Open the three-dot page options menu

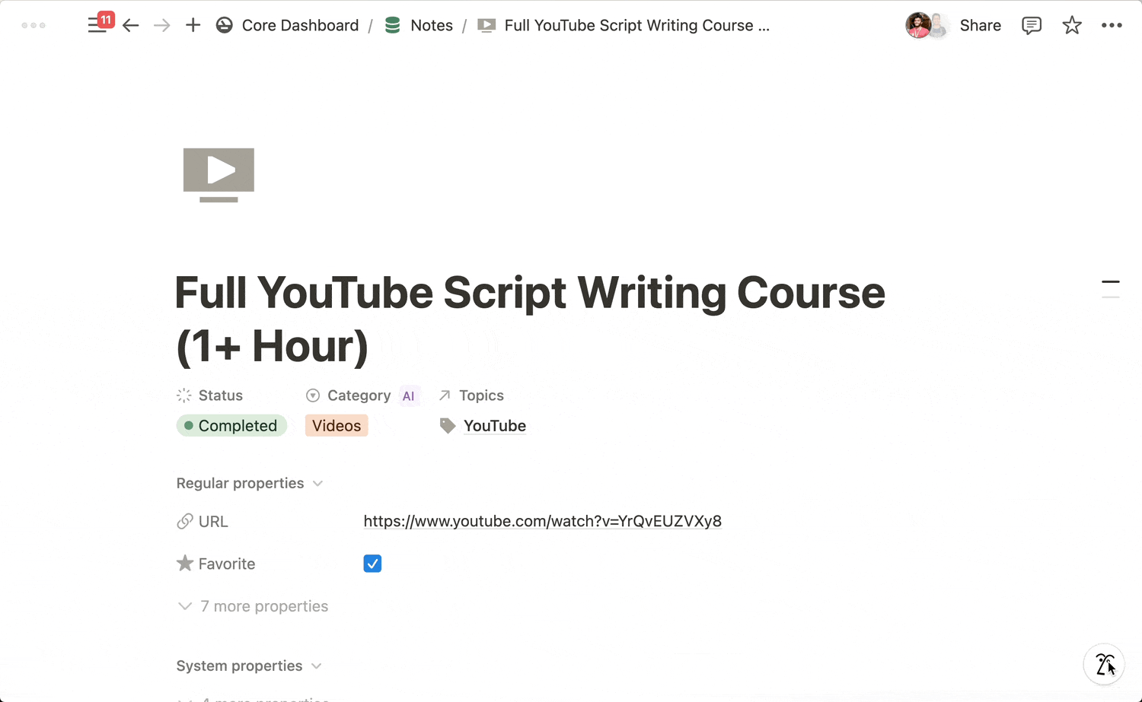click(1112, 25)
